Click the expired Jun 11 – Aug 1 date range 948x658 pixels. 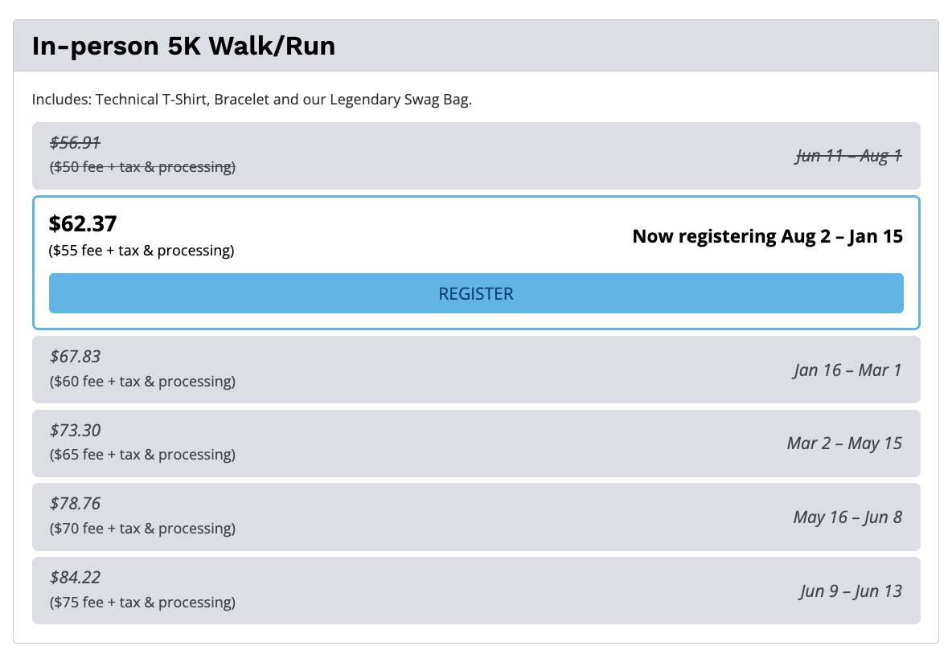848,156
